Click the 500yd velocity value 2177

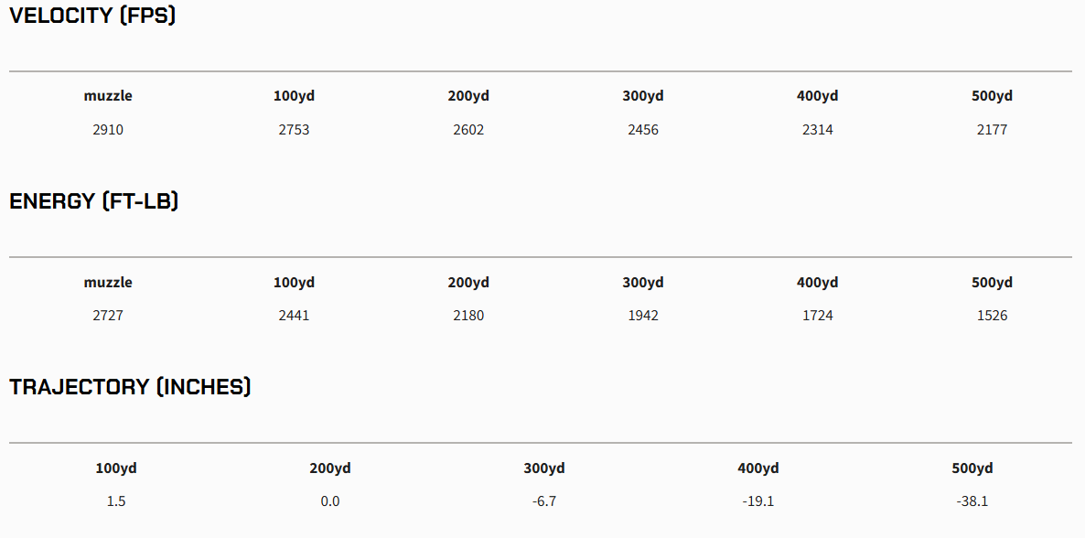[992, 130]
